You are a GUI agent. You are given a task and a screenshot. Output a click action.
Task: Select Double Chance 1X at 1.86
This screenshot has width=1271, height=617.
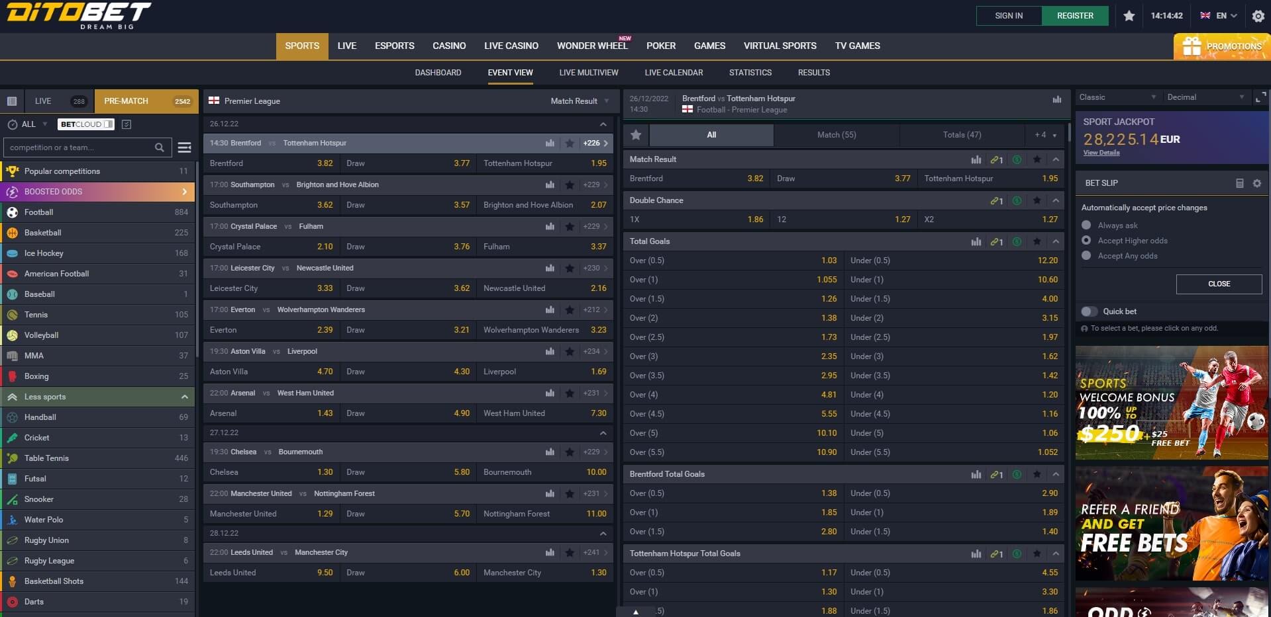click(696, 220)
